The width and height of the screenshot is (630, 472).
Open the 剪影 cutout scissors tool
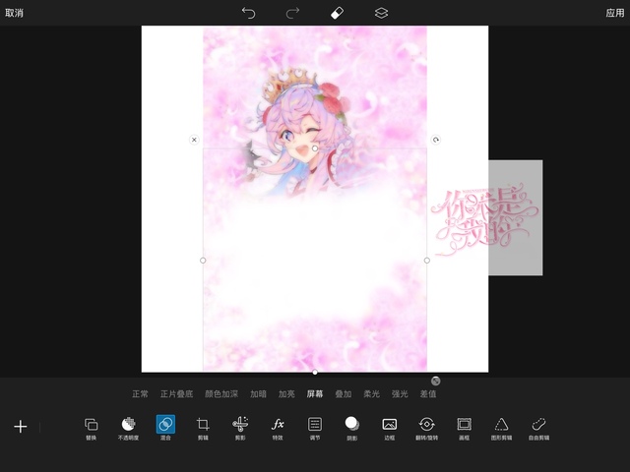pos(240,429)
